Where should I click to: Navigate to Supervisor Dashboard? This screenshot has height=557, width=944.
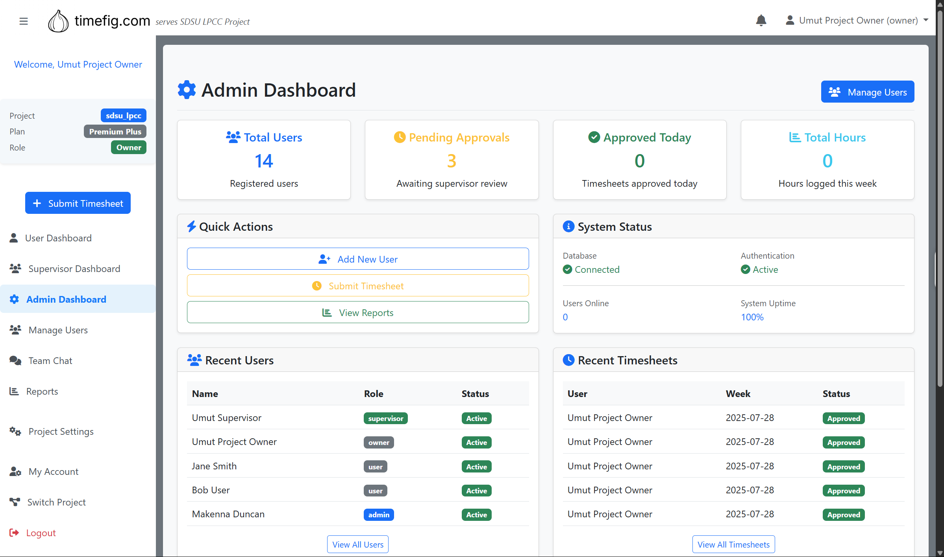point(74,268)
